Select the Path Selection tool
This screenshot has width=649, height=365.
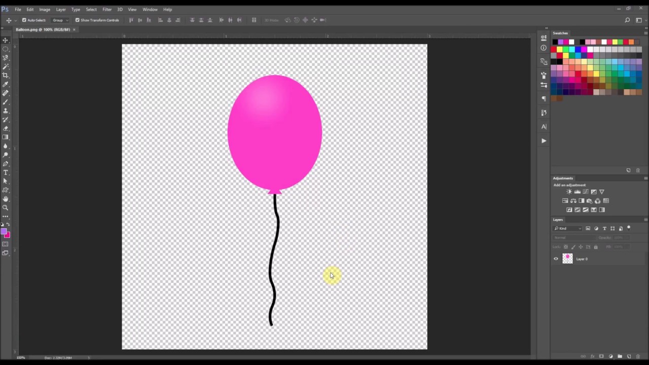[x=6, y=181]
